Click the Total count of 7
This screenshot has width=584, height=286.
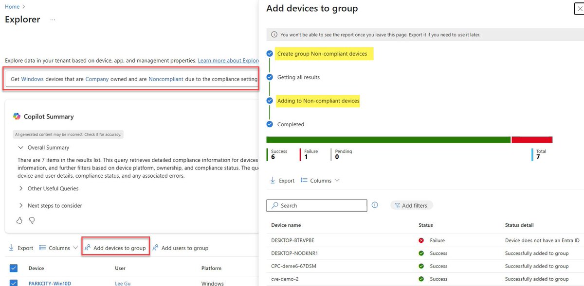538,157
